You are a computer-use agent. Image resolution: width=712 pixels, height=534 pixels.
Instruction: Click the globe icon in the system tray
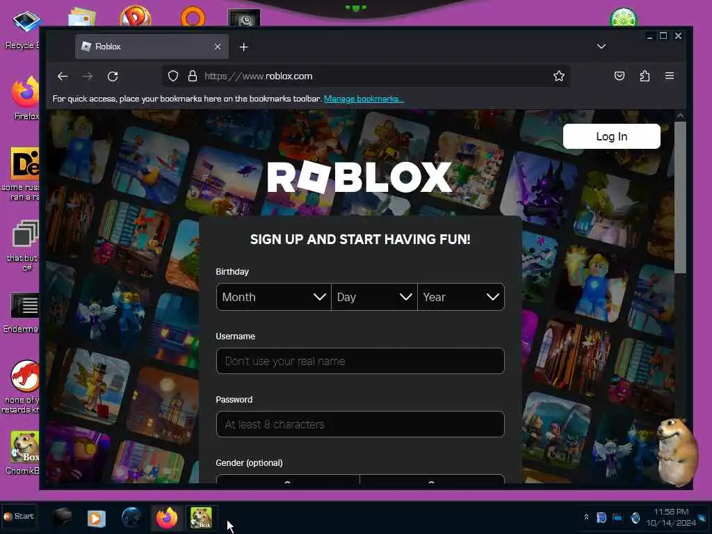click(636, 517)
